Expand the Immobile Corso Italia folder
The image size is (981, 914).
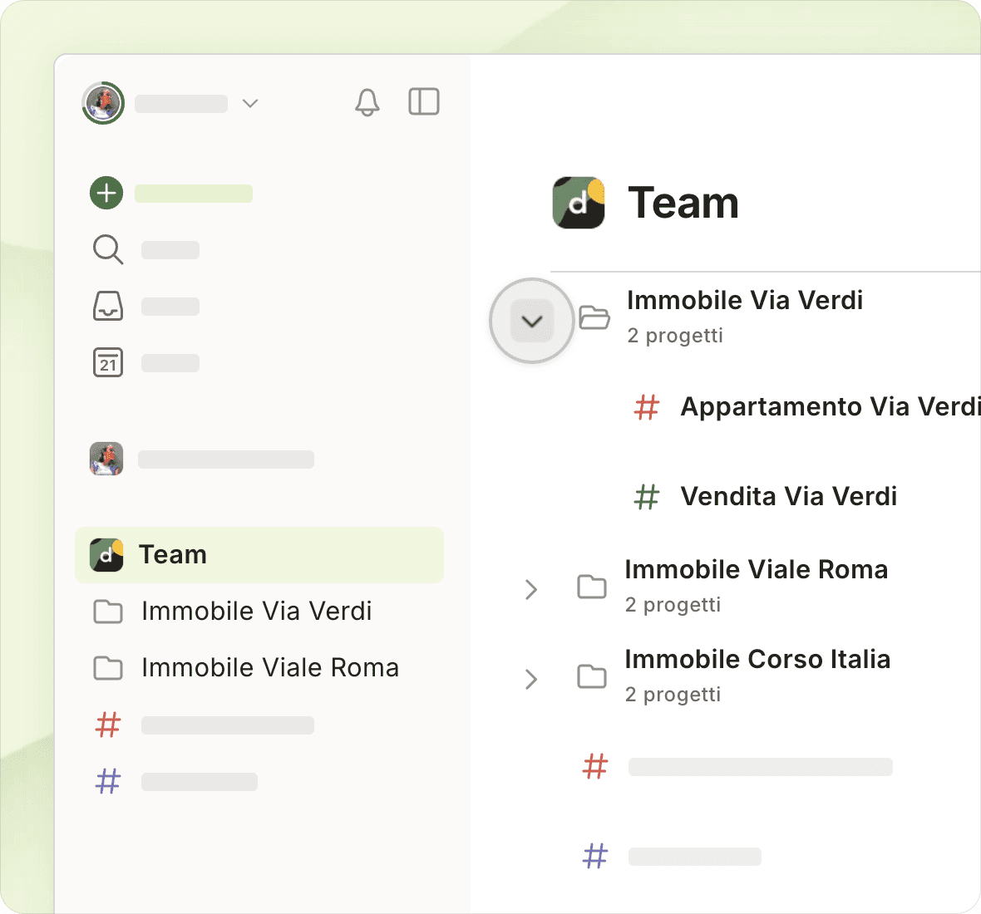531,679
